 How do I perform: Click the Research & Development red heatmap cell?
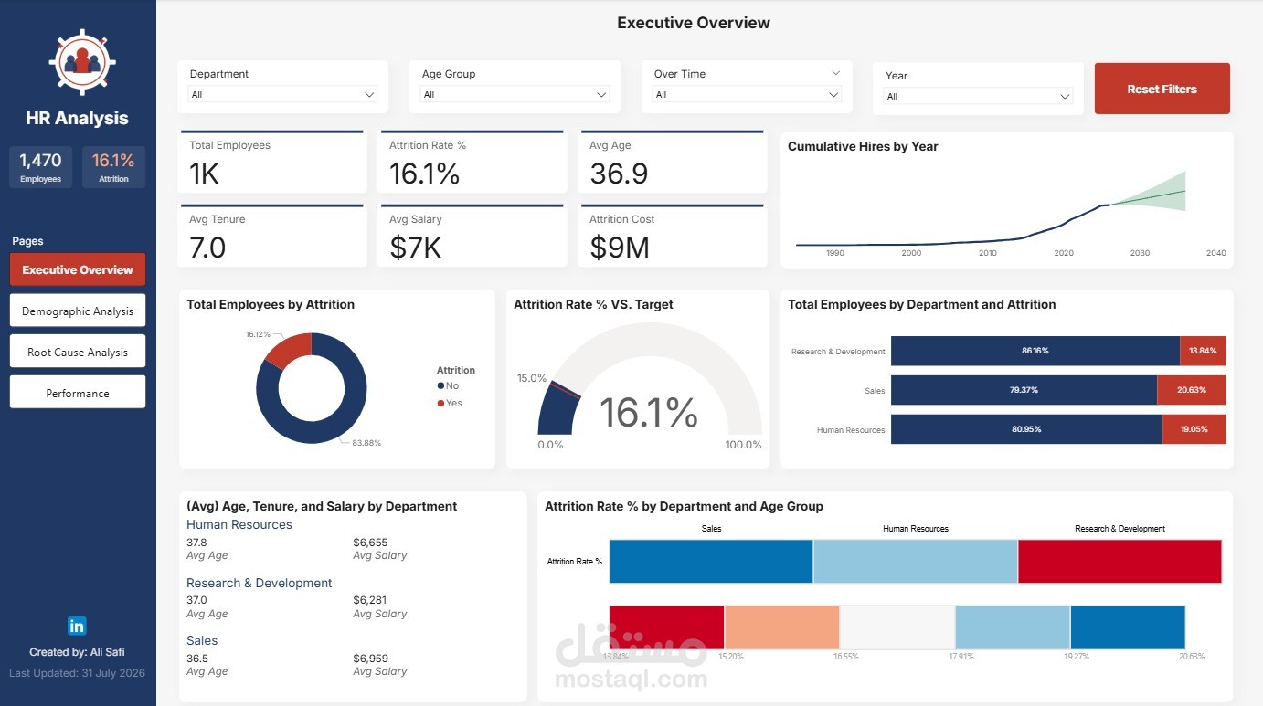1120,561
